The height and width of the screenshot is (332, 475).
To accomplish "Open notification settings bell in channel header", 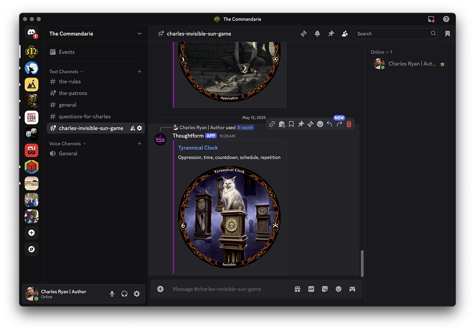I will click(x=317, y=34).
